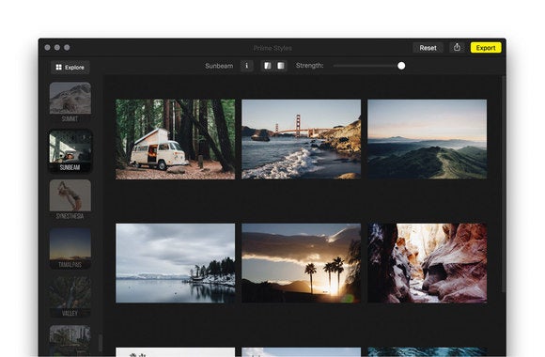Select the Tamalpais style thumbnail
This screenshot has height=357, width=545.
click(70, 248)
